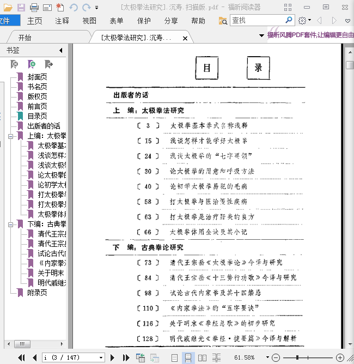Select the 目录页 bookmark
This screenshot has height=364, width=354.
[x=37, y=116]
